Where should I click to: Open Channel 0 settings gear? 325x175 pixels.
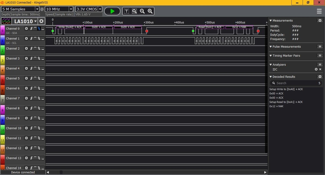[26, 28]
